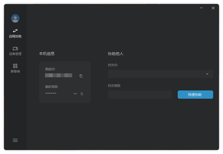223x154 pixels.
Task: Click the 本机信息 heading
Action: pos(47,54)
